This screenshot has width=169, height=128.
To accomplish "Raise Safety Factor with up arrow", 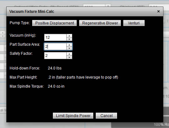I will (69, 54).
